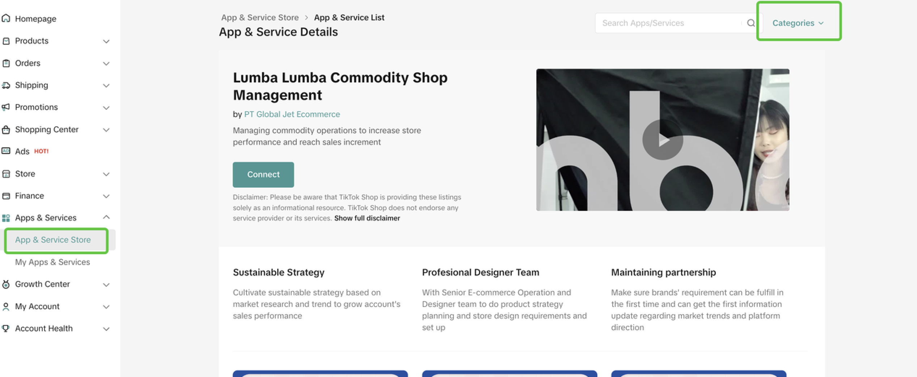Screen dimensions: 917x377
Task: Open the Categories dropdown
Action: click(798, 23)
